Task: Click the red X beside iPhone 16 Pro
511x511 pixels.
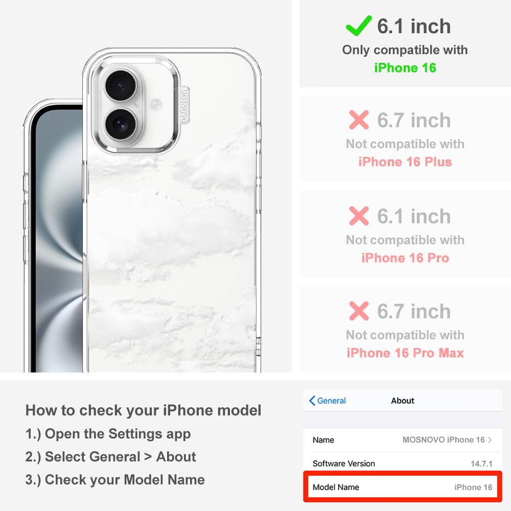Action: [359, 216]
